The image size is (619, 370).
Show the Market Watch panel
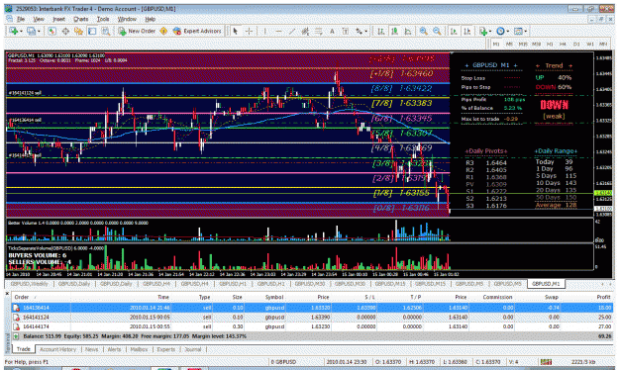52,31
